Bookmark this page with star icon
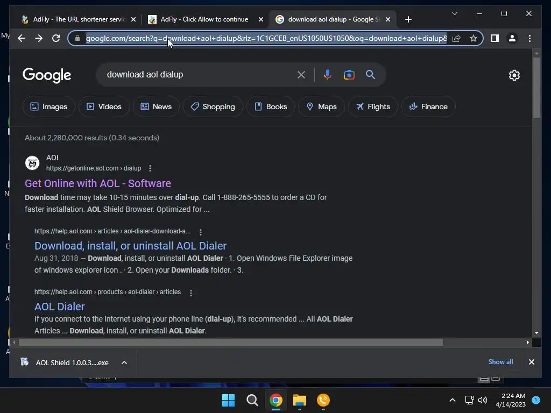 [x=474, y=38]
